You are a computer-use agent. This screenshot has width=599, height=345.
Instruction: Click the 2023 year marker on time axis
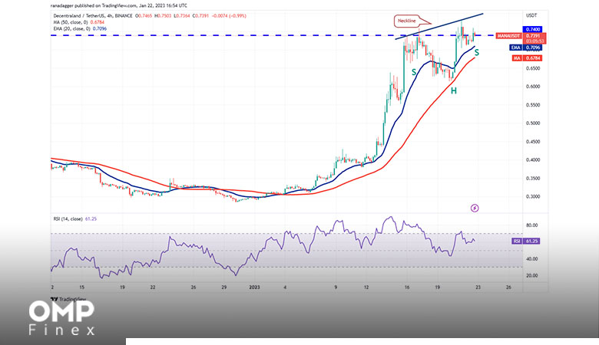pos(254,287)
